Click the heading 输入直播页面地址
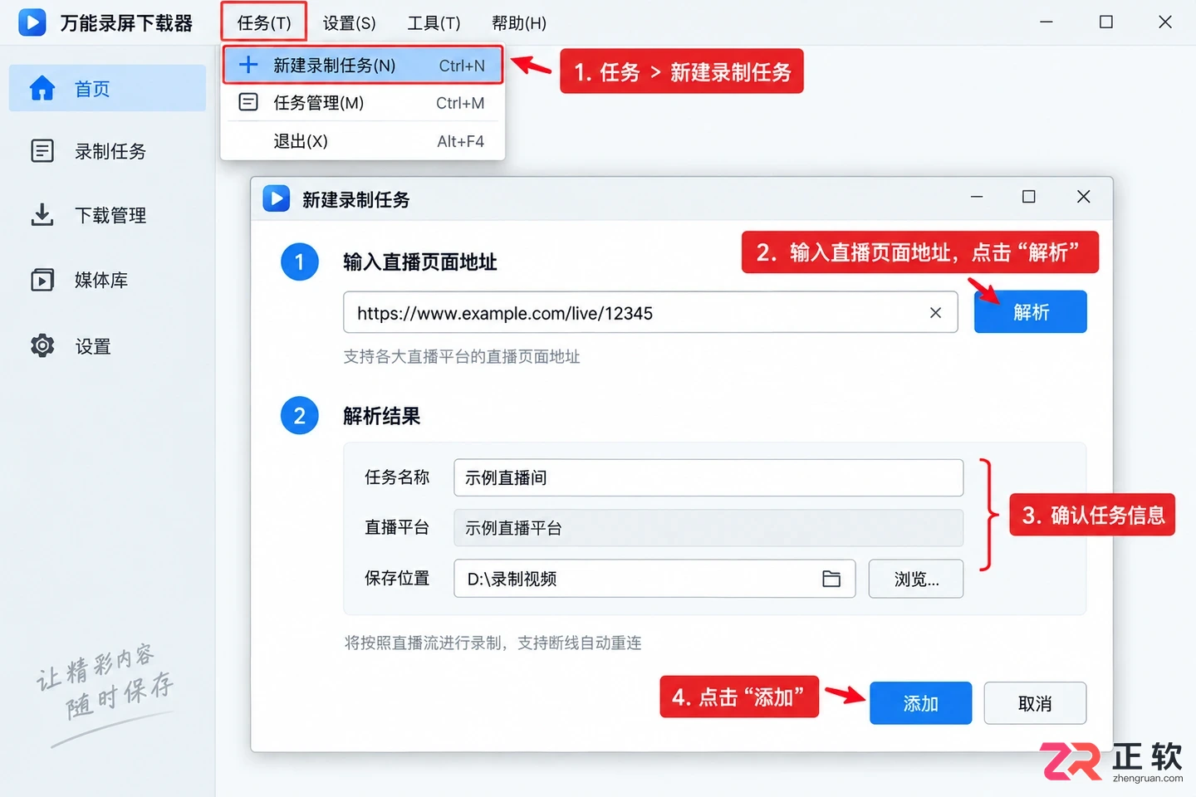The height and width of the screenshot is (797, 1196). (419, 262)
